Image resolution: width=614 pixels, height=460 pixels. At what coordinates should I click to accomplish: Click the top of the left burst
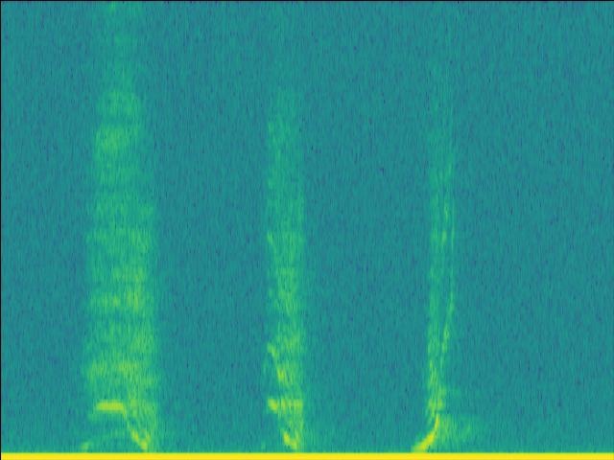coord(118,96)
